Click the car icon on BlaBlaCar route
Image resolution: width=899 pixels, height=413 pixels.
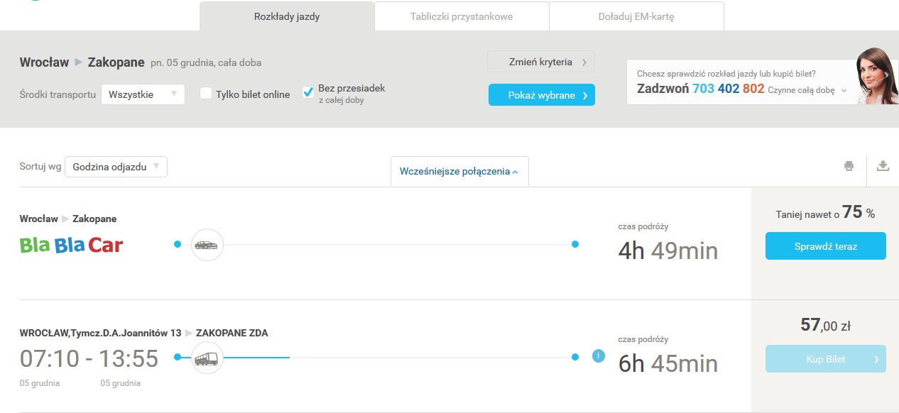click(x=207, y=245)
